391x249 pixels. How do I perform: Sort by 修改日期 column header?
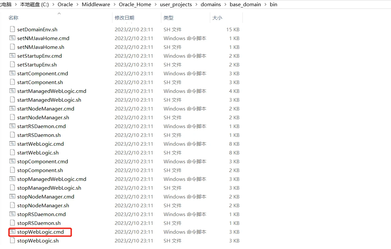(124, 18)
